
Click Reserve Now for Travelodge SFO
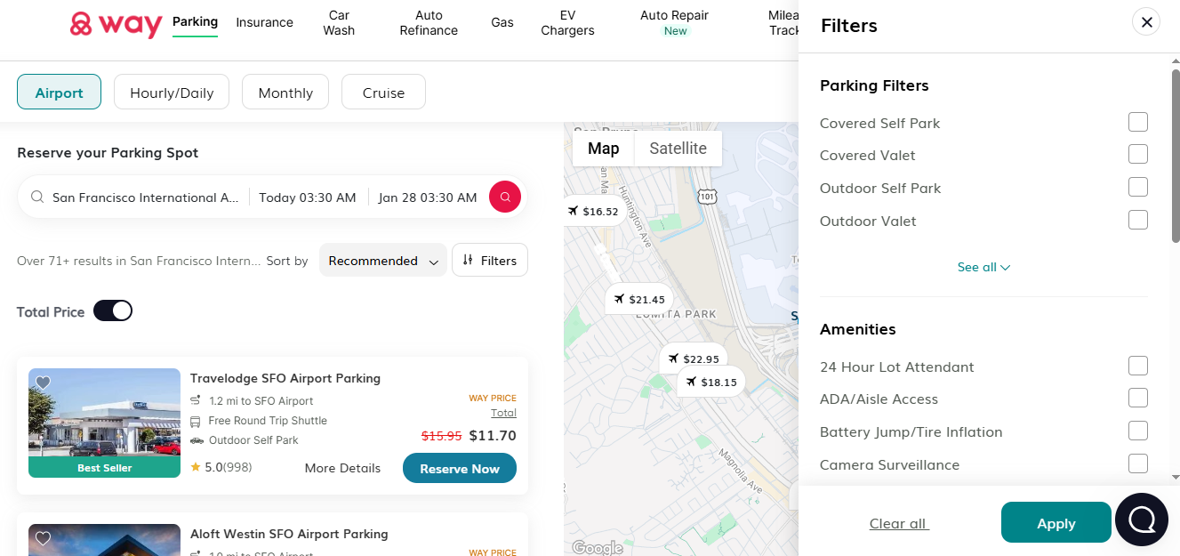[459, 469]
